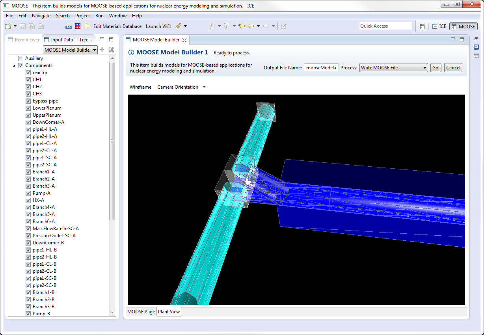Click the Next Annotation toolbar icon

pyautogui.click(x=212, y=26)
